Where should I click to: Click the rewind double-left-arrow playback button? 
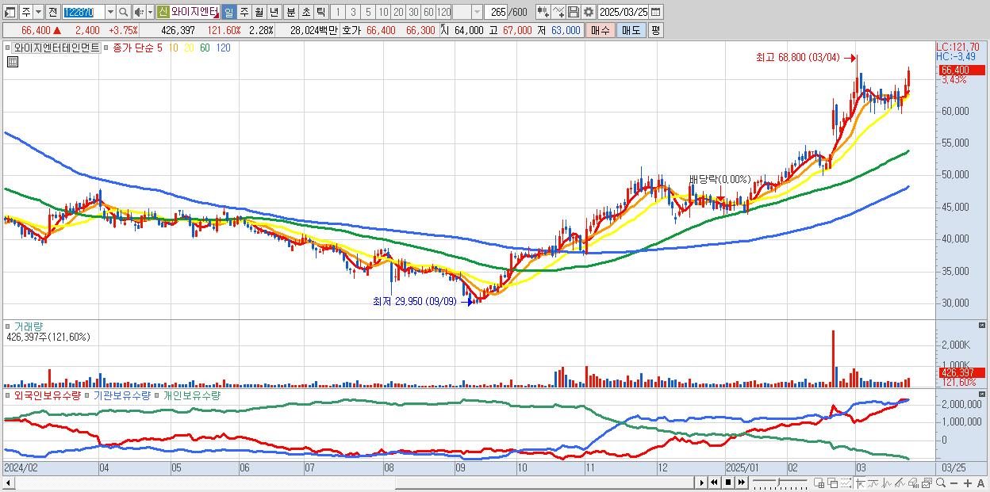pyautogui.click(x=714, y=482)
